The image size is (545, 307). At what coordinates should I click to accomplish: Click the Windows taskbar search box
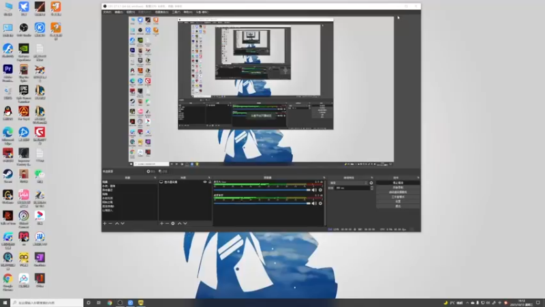coord(47,303)
